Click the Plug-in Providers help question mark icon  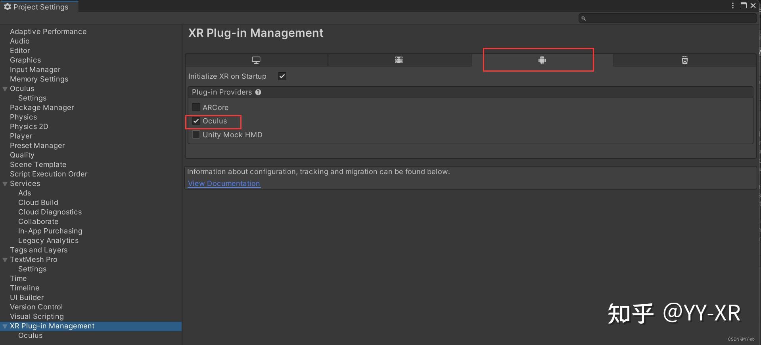[258, 92]
